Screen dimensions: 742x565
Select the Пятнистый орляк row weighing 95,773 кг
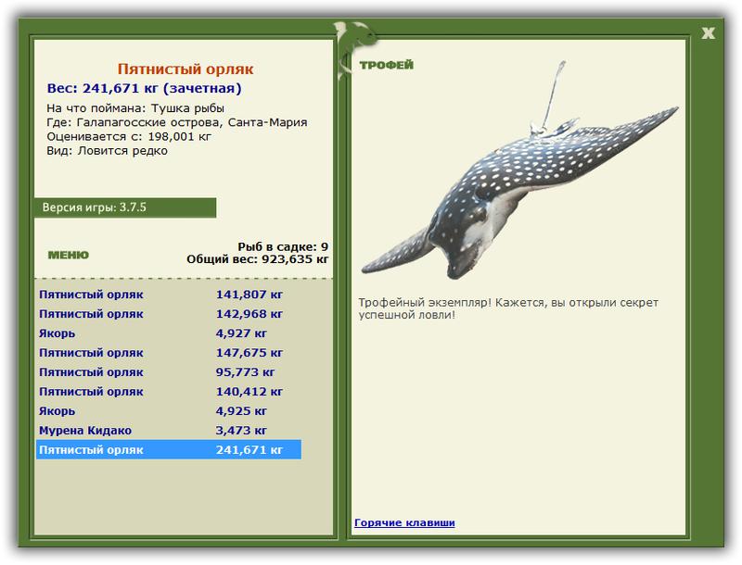(169, 371)
